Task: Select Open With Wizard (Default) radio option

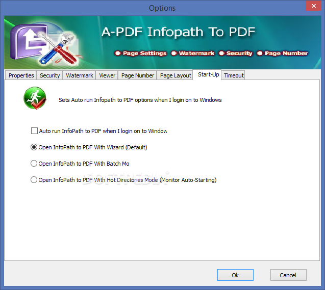Action: [x=34, y=147]
